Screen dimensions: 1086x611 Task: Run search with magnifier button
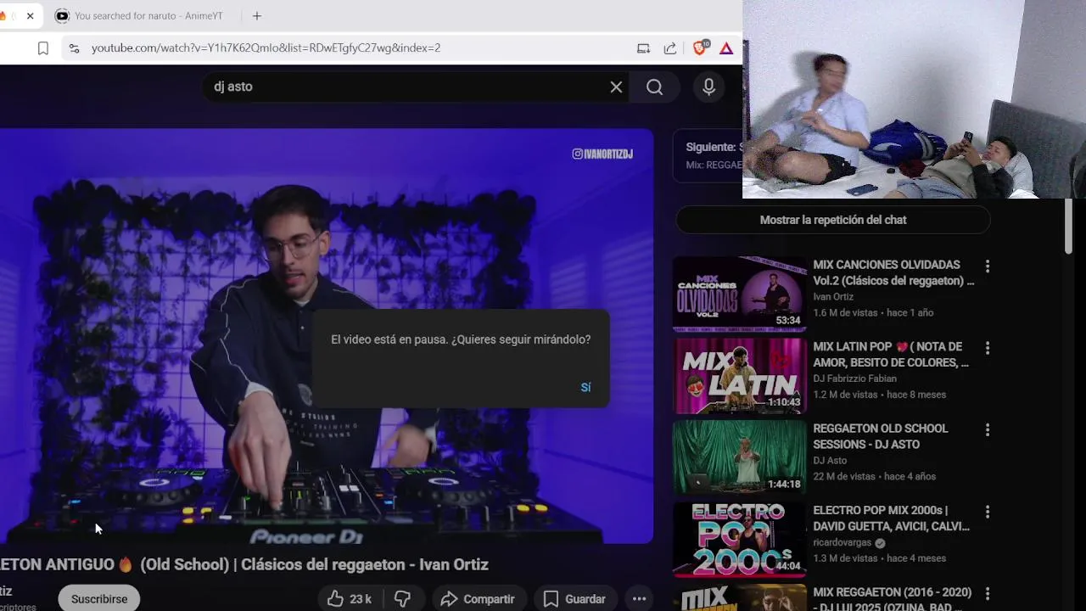654,87
